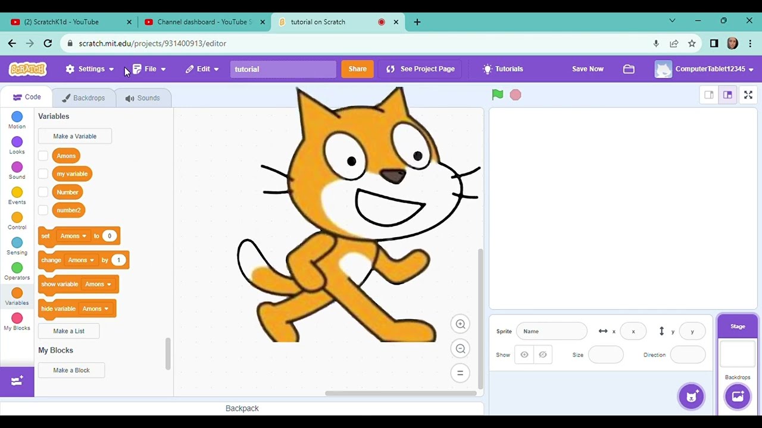This screenshot has height=428, width=762.
Task: Switch to small stage layout
Action: point(709,95)
